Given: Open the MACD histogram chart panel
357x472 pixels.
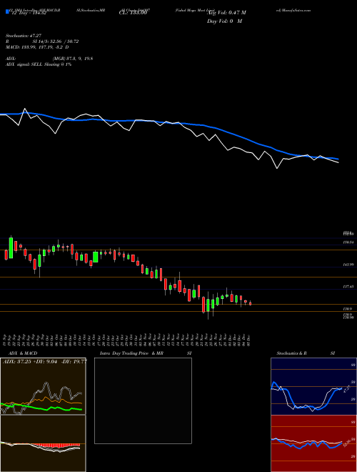Looking at the screenshot, I should (43, 443).
